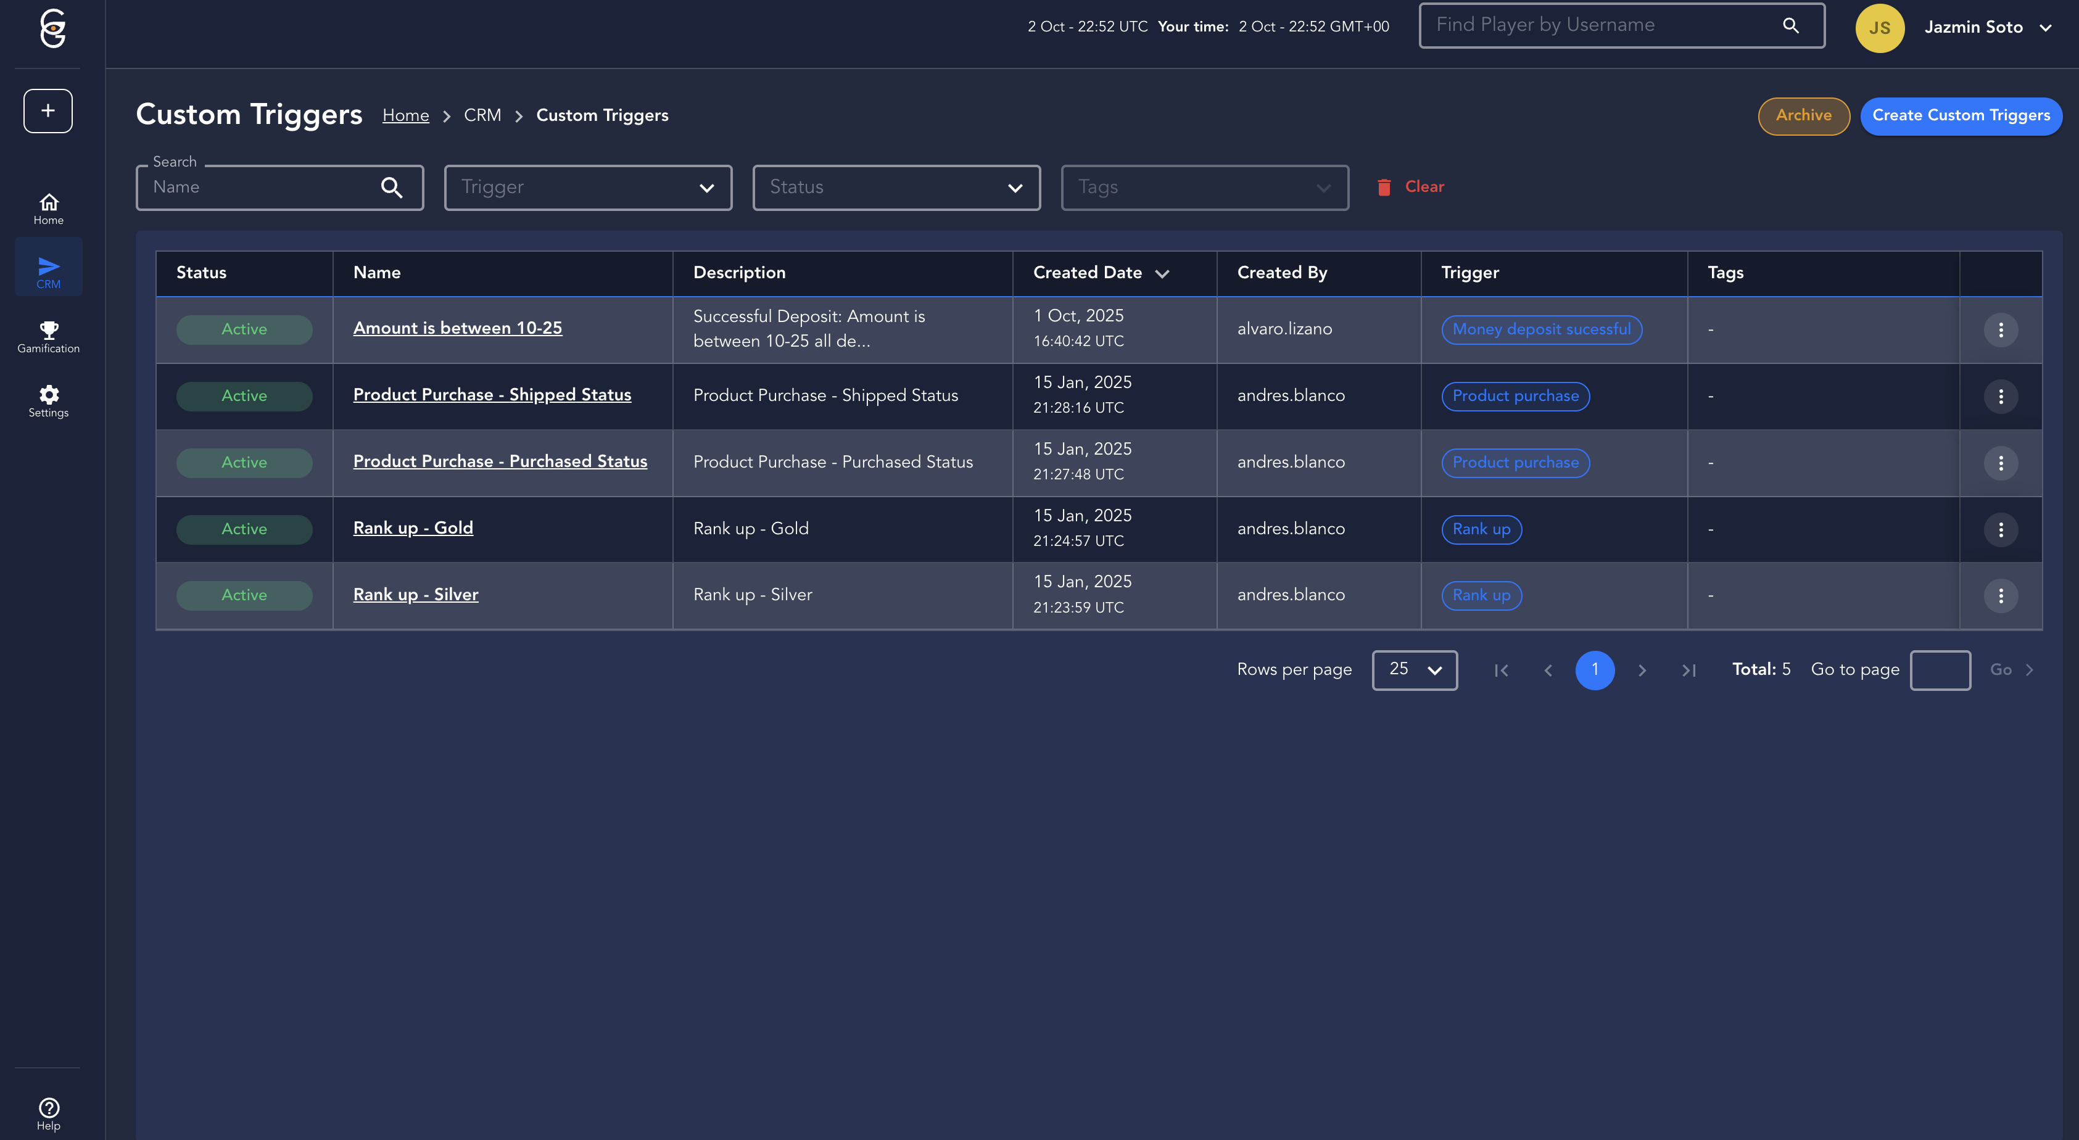
Task: Go to the last page arrow
Action: click(x=1688, y=671)
